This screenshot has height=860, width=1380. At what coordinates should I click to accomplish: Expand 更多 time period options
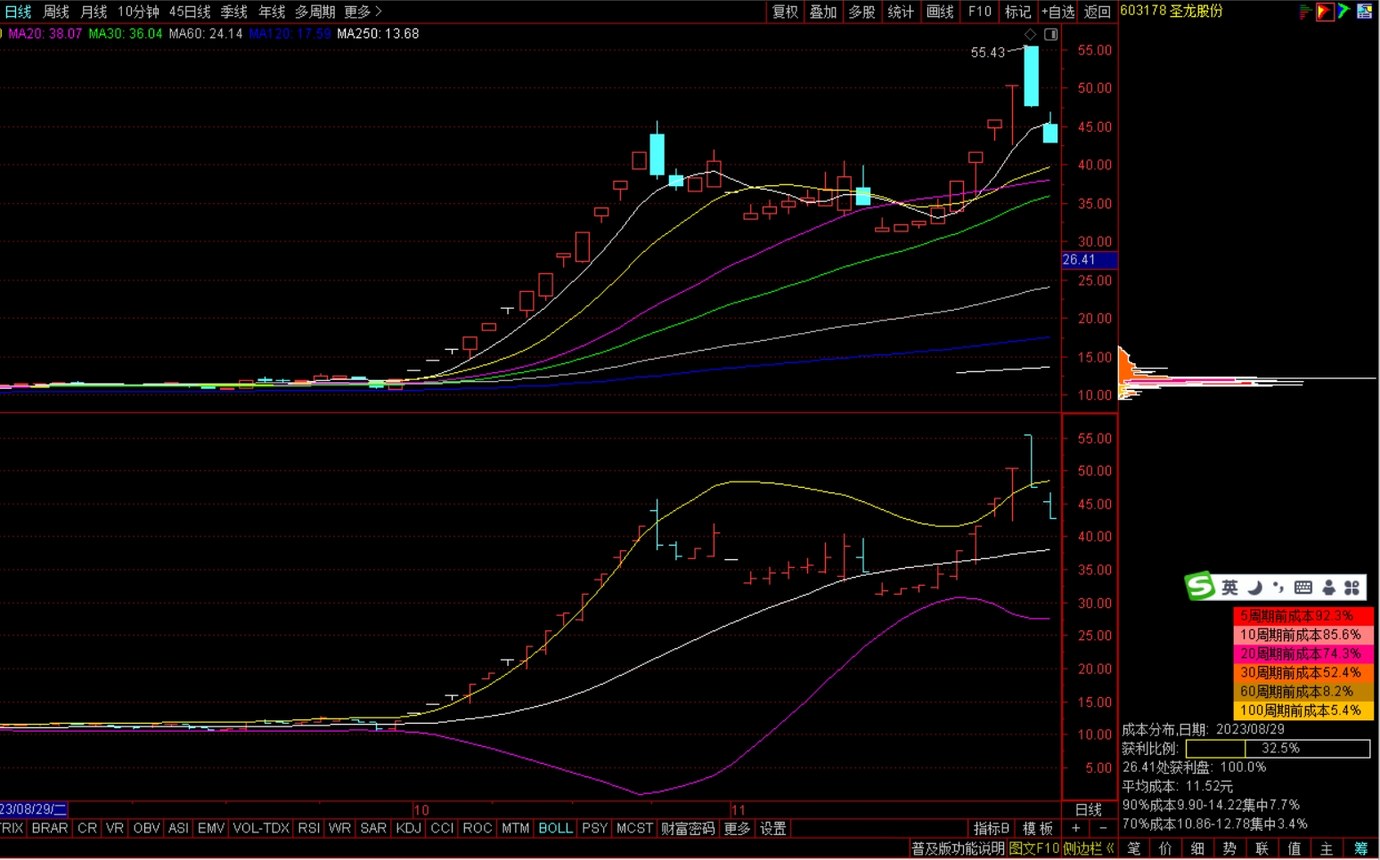click(363, 12)
